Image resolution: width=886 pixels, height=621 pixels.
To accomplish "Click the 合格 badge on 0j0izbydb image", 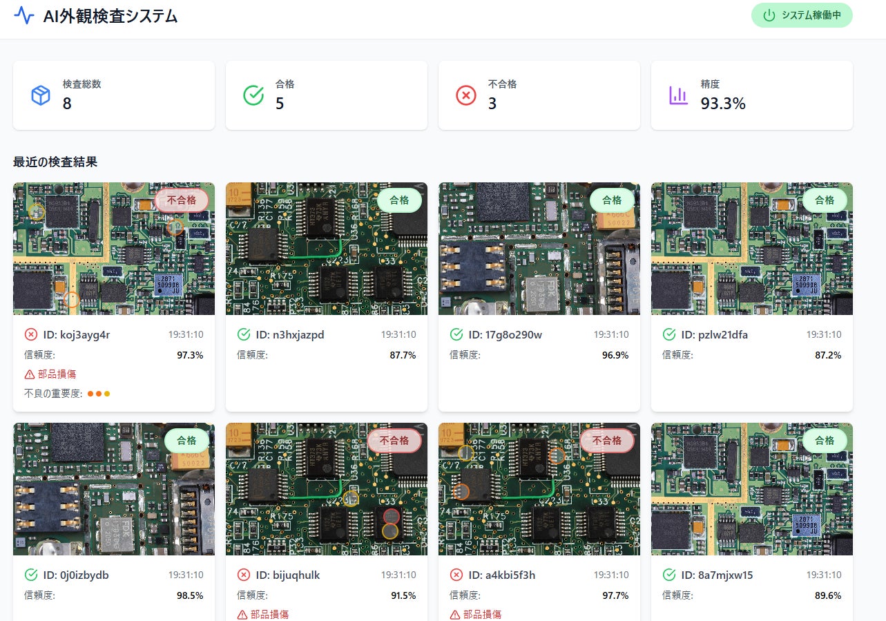I will [186, 441].
